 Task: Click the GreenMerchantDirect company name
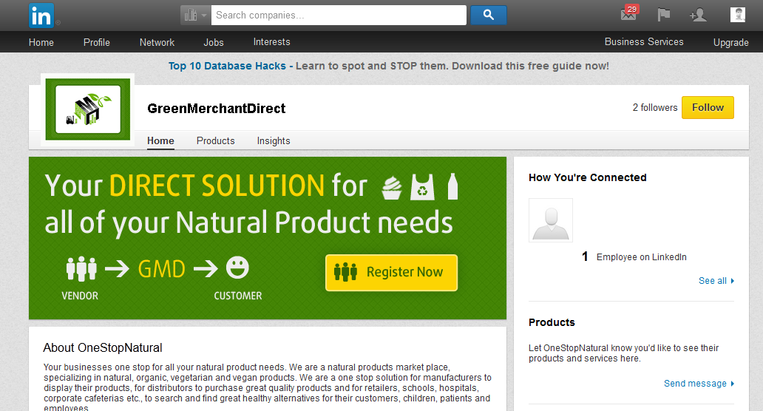click(x=217, y=108)
